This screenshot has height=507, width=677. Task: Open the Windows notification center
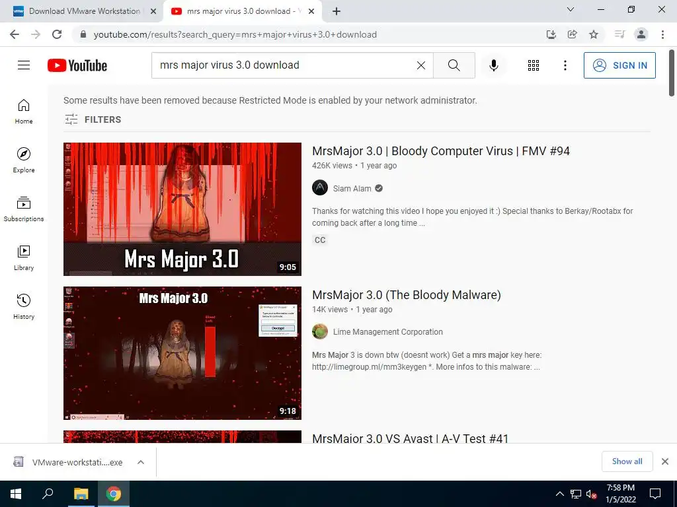point(655,494)
